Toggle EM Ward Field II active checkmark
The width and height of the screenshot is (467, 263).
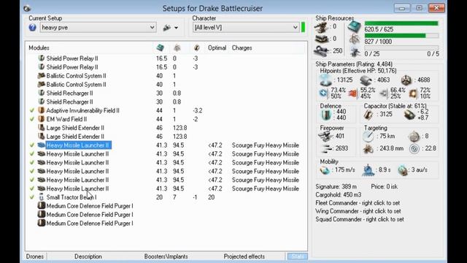(x=32, y=119)
